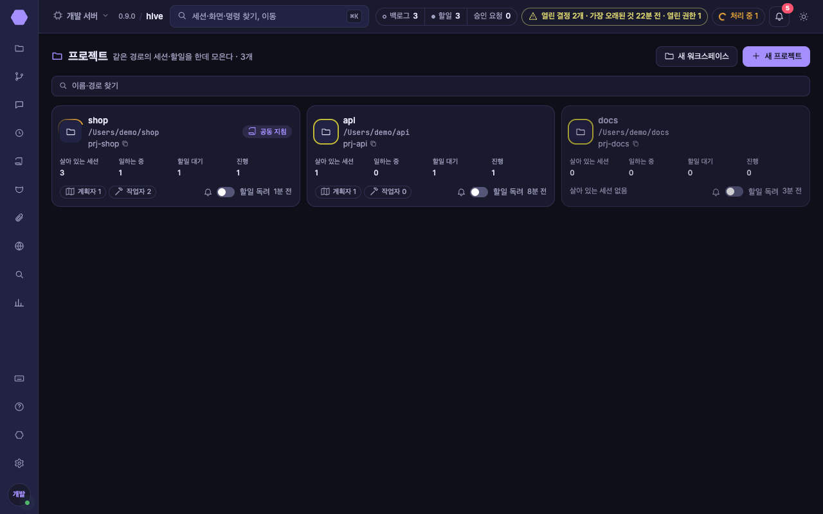Focus the 이름·경로 찾기 filter field
The width and height of the screenshot is (823, 514).
tap(431, 86)
